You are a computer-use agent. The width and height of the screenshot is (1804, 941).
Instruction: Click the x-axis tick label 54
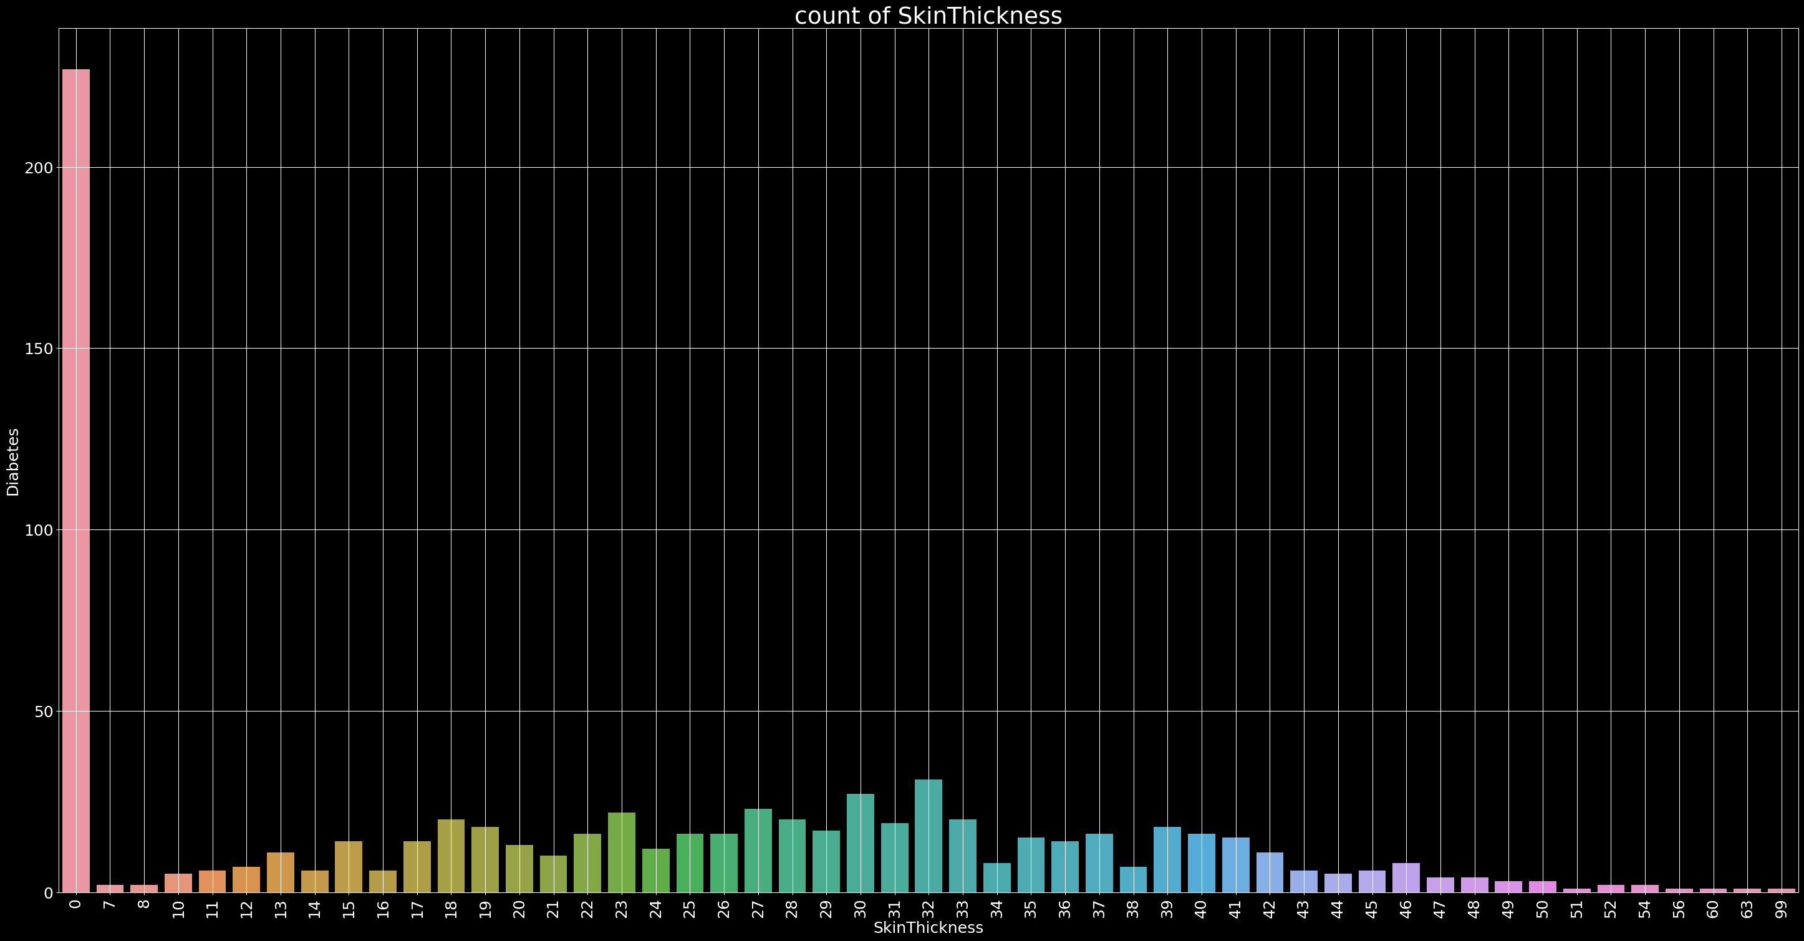pyautogui.click(x=1644, y=909)
